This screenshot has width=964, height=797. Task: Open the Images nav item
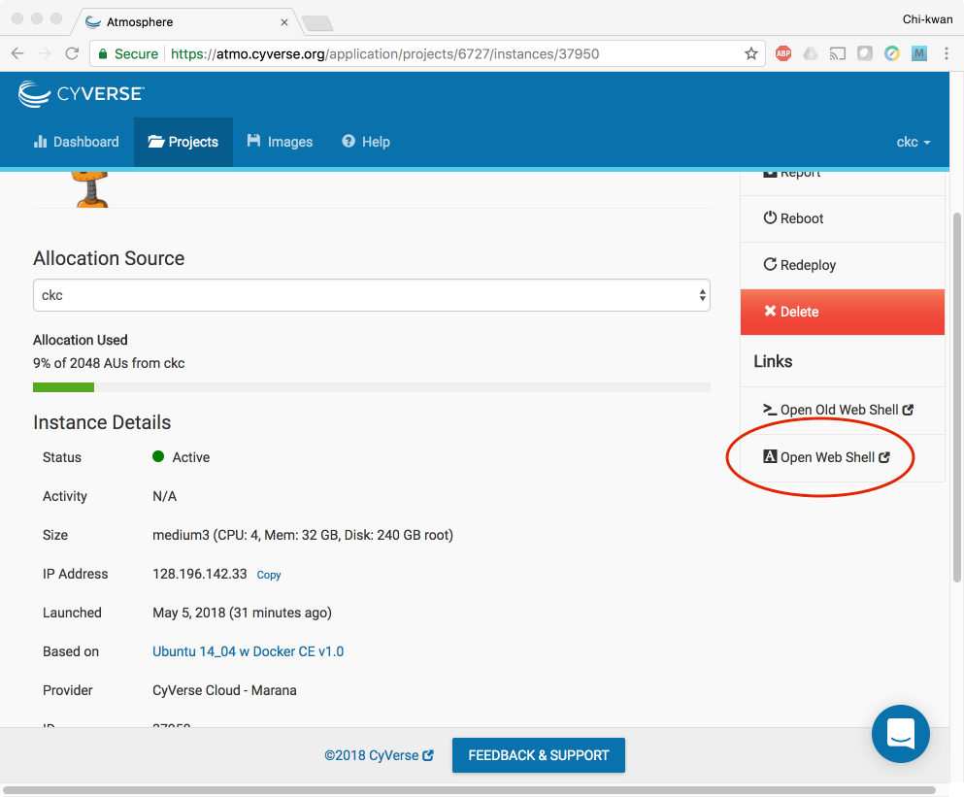pos(280,142)
